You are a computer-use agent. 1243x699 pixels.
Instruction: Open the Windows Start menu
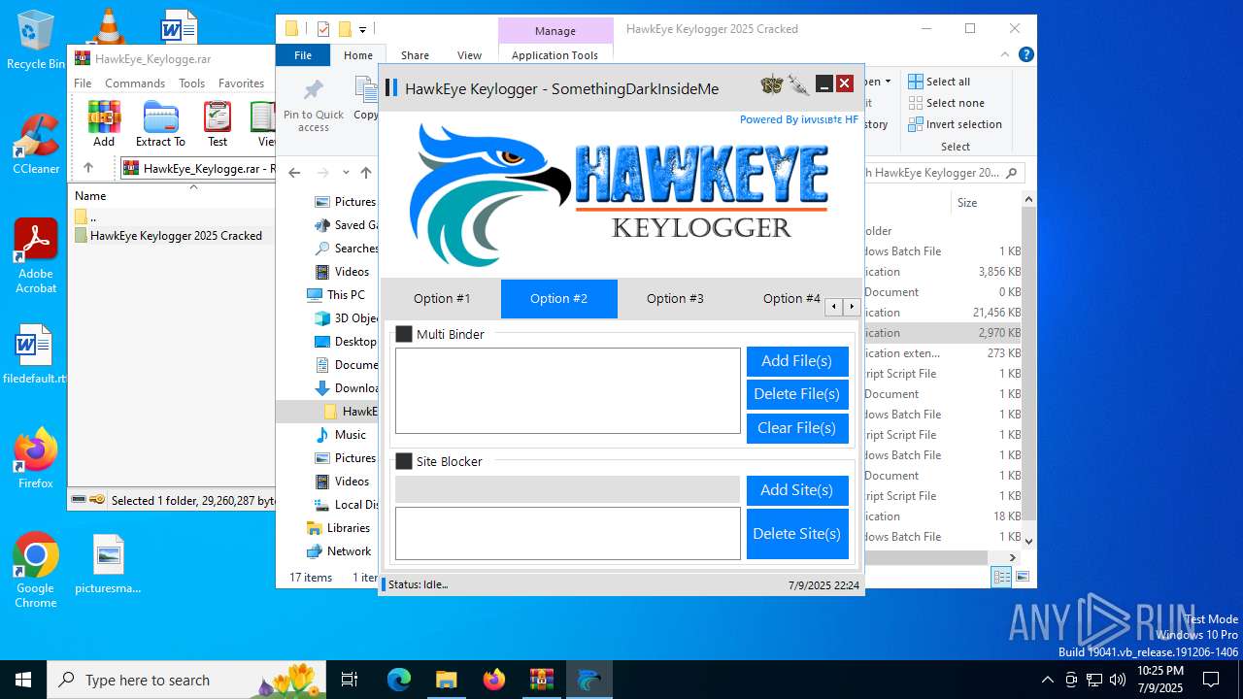click(x=23, y=680)
